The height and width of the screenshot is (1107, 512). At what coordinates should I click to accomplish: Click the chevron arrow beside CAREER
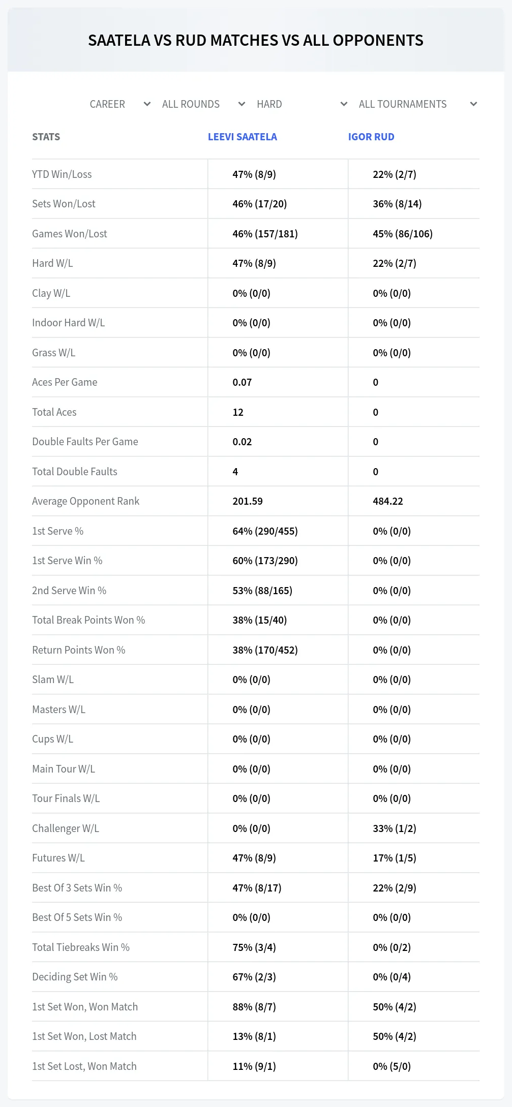click(x=147, y=104)
